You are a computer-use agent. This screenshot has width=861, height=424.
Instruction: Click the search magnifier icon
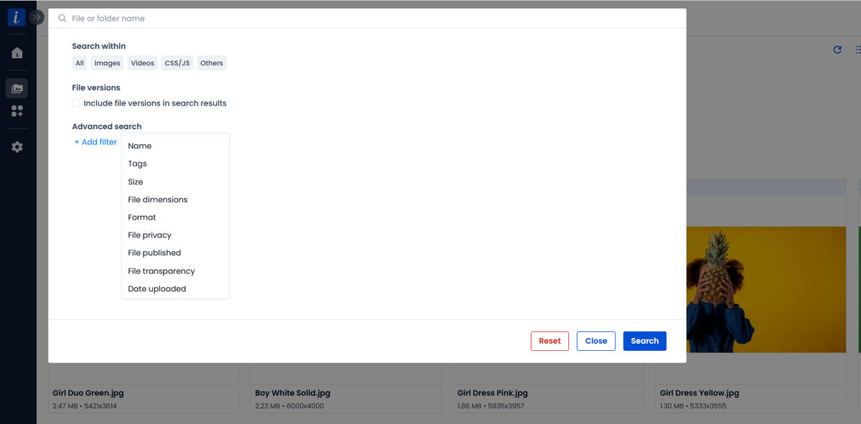(x=62, y=18)
